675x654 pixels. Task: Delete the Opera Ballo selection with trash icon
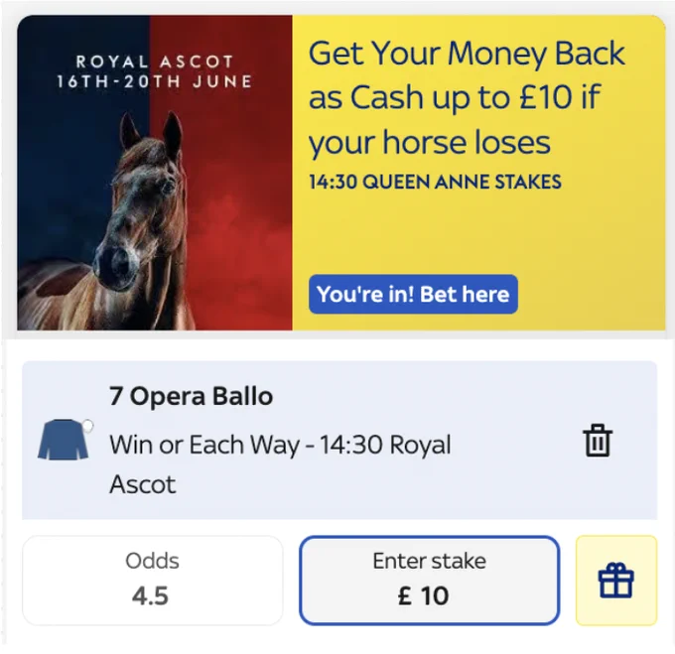tap(598, 441)
